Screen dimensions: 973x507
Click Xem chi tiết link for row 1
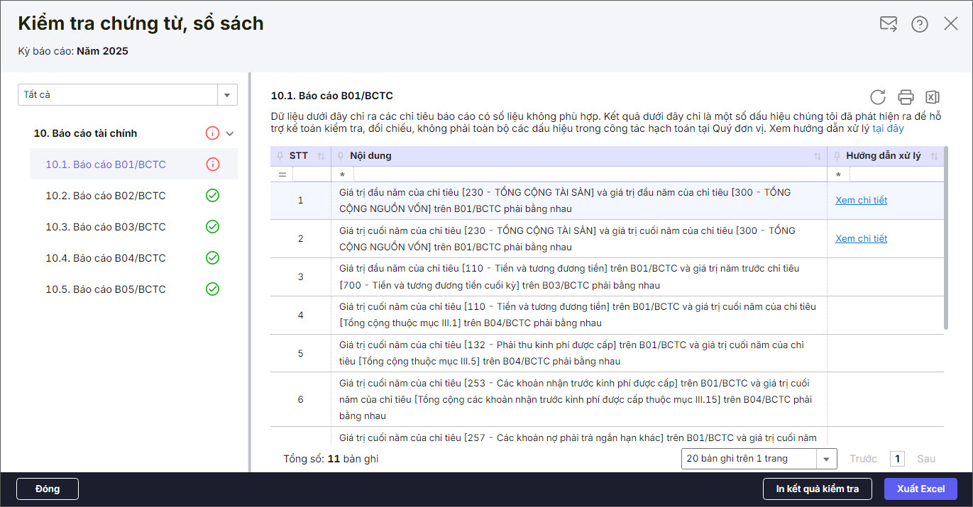pyautogui.click(x=861, y=201)
